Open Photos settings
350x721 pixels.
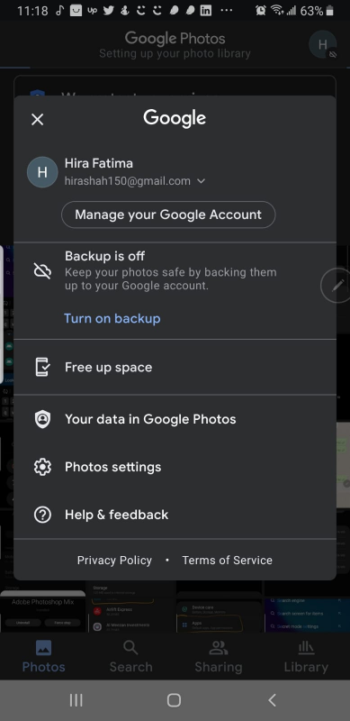pos(175,467)
